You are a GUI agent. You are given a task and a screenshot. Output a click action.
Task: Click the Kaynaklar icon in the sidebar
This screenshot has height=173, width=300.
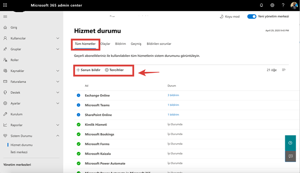(5, 70)
